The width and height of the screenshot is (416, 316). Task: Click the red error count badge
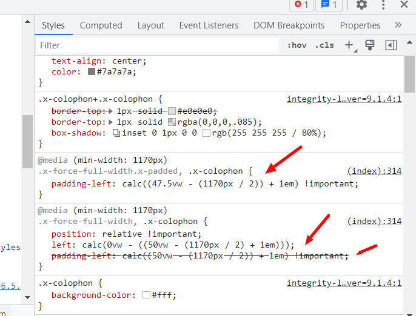[301, 5]
